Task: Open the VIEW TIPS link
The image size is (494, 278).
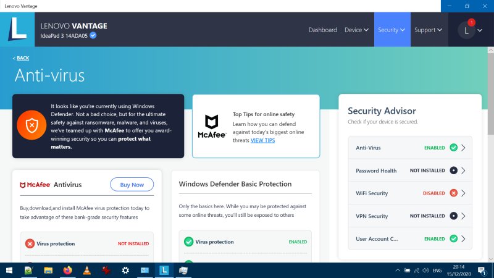Action: (263, 140)
